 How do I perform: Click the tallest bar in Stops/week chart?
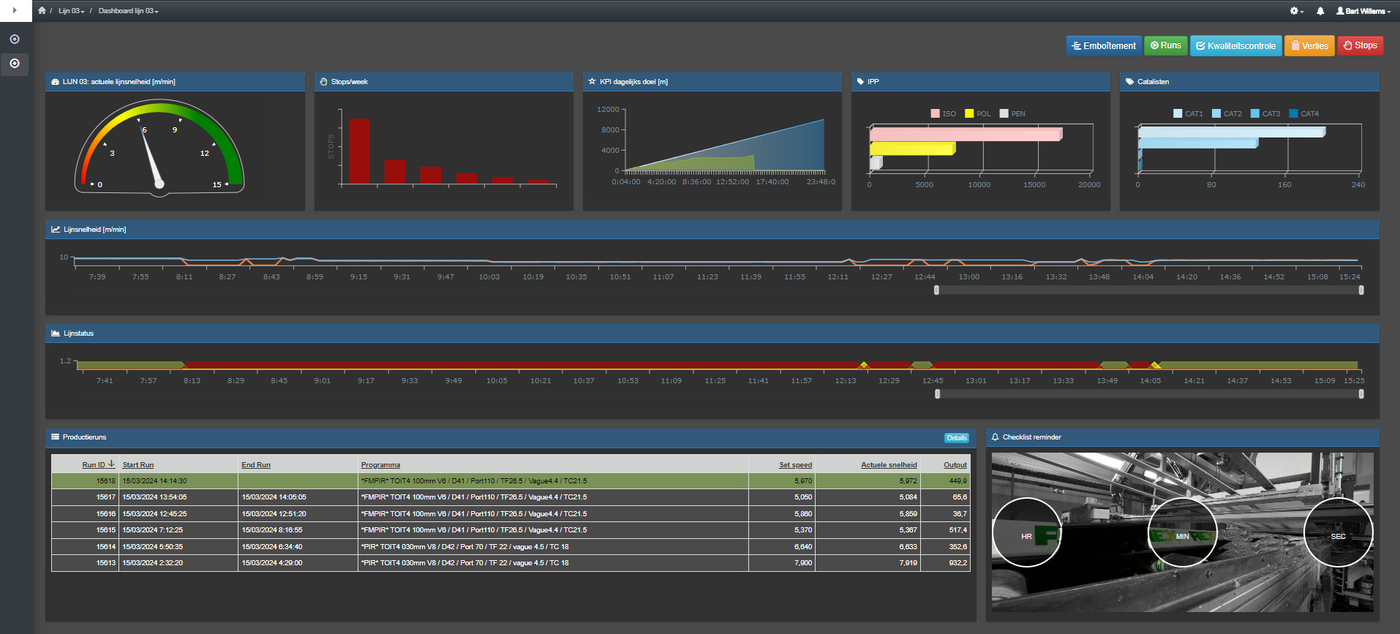(359, 151)
